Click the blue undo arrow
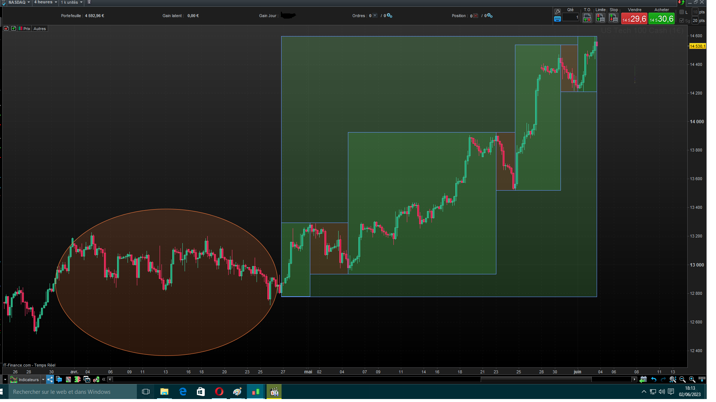716x402 pixels. pyautogui.click(x=654, y=379)
